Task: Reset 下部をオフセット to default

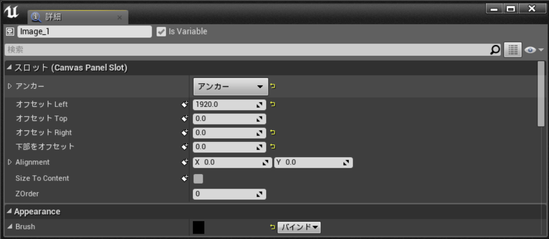Action: [273, 147]
